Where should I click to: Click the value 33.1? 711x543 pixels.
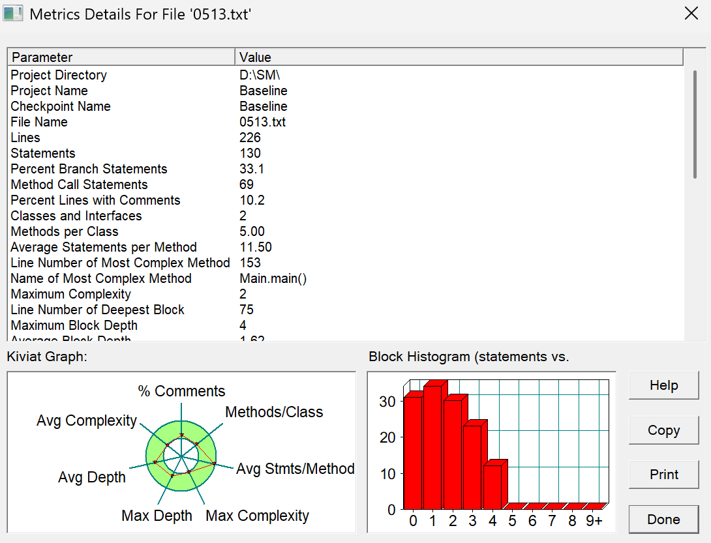click(252, 169)
